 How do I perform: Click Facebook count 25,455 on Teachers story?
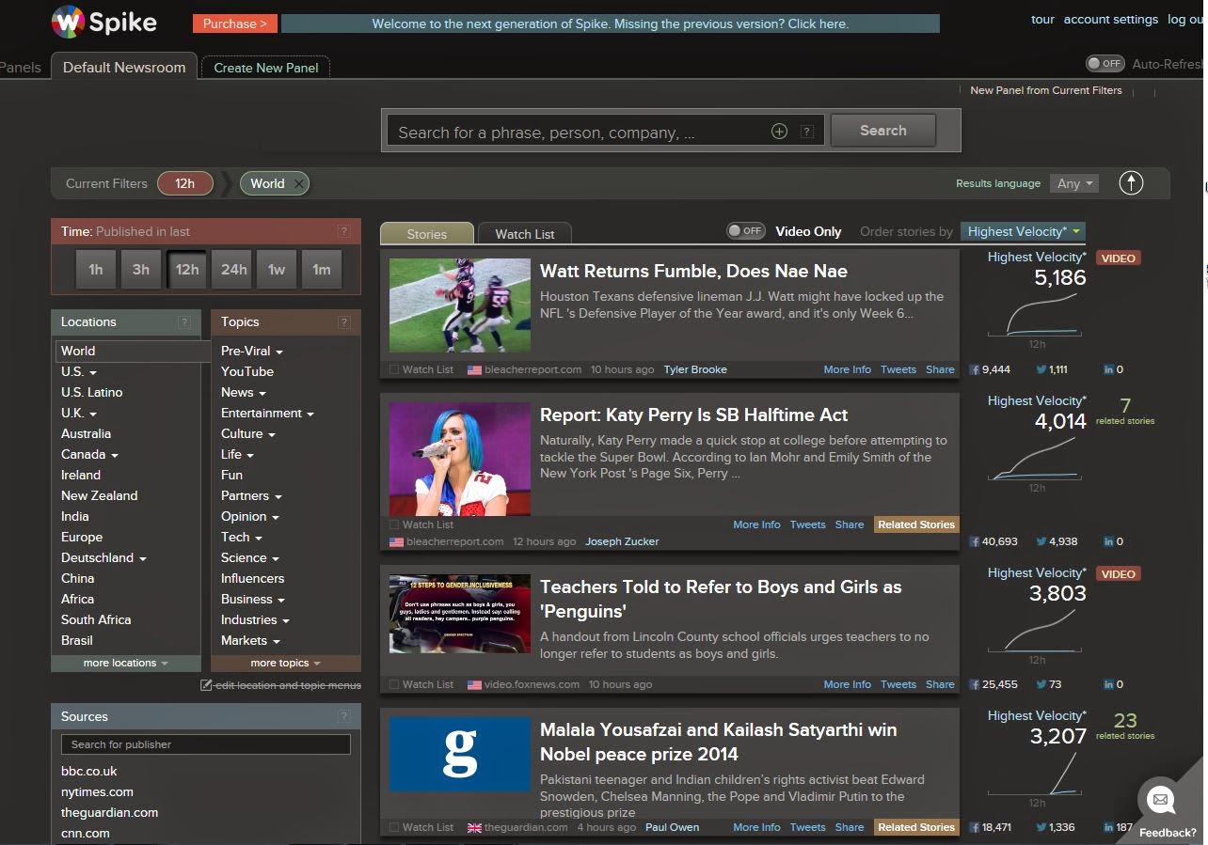(x=993, y=684)
